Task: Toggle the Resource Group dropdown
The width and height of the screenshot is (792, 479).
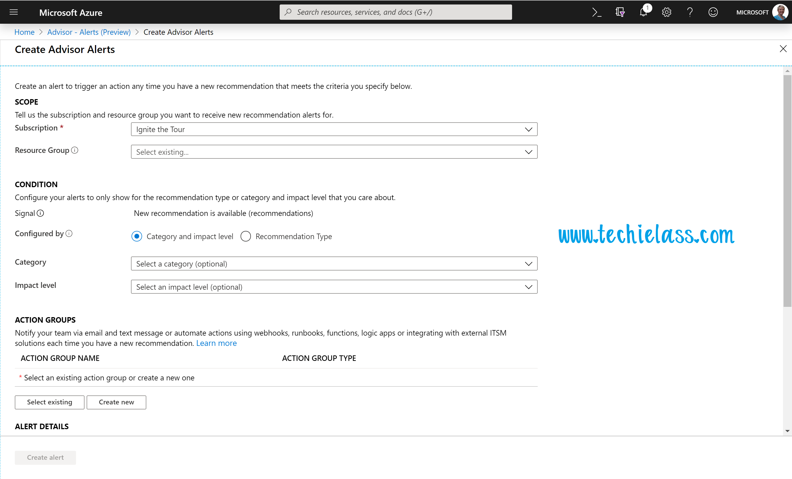Action: point(527,151)
